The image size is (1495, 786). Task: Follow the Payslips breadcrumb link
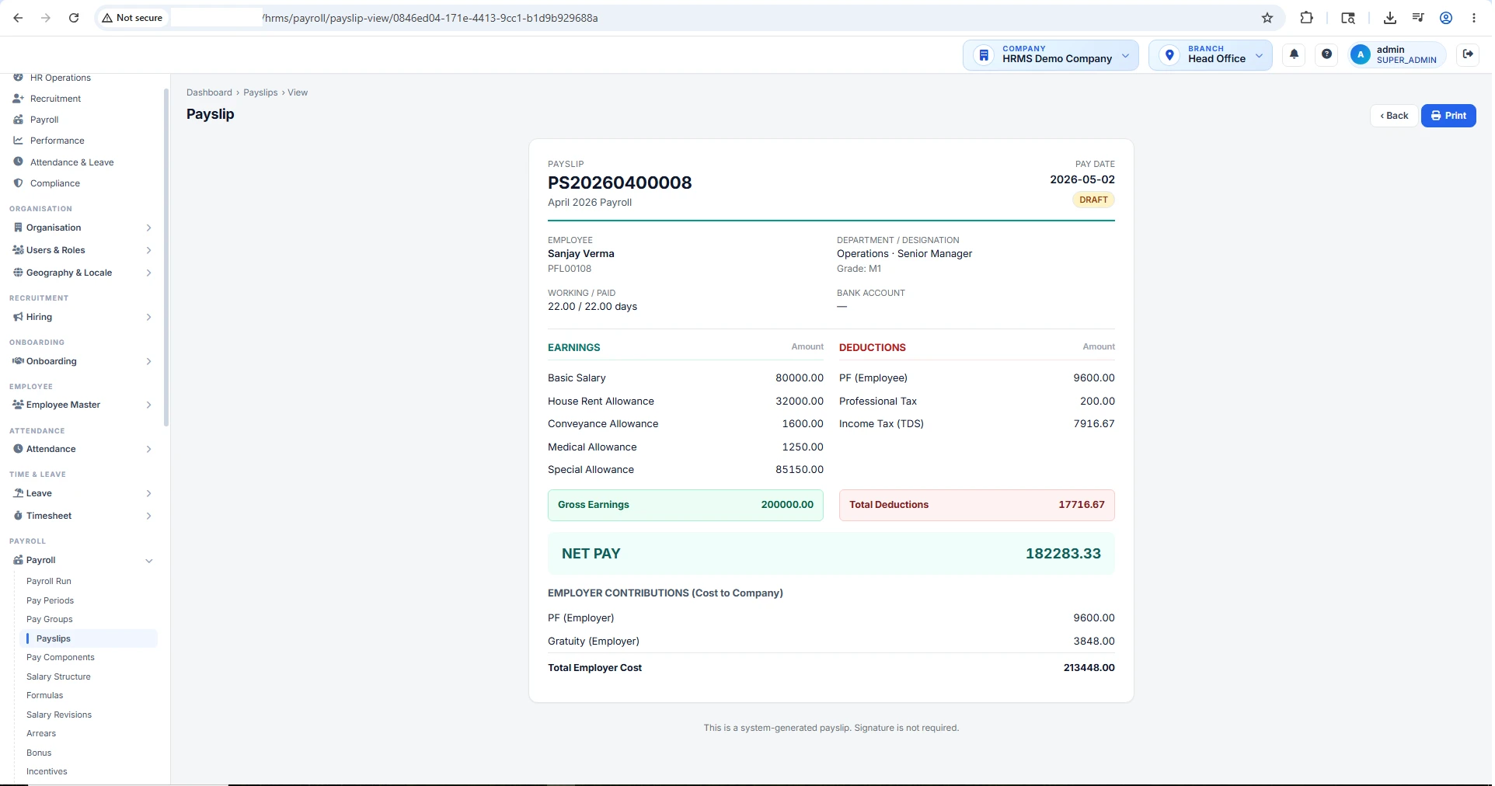260,92
